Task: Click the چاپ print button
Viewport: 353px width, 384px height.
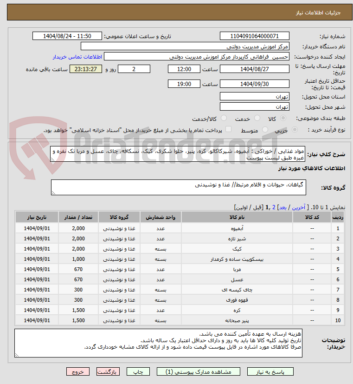Action: click(x=138, y=371)
